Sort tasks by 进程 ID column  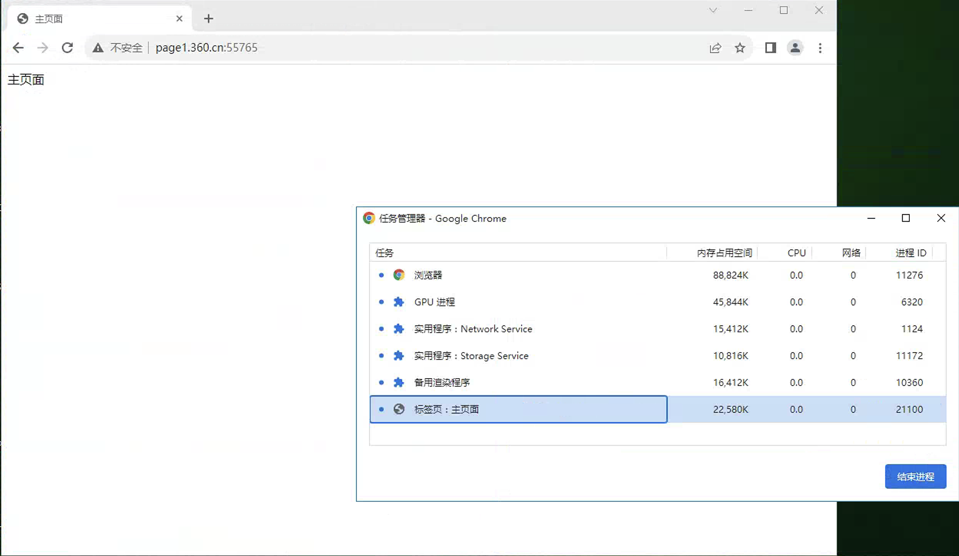910,253
